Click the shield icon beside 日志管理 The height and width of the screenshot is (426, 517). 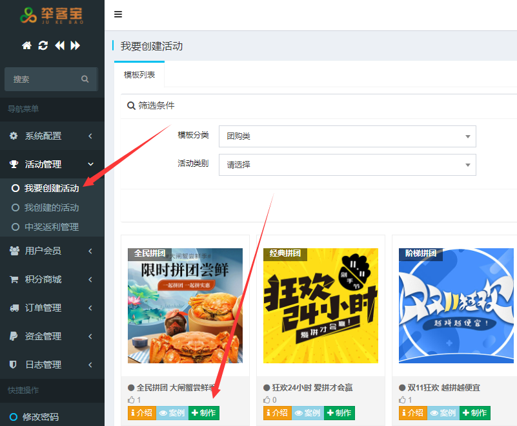[13, 365]
